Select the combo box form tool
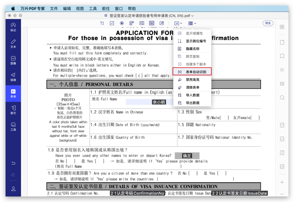 click(x=132, y=23)
